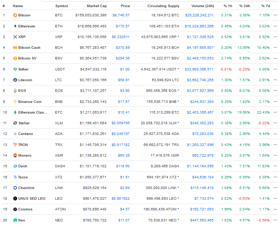This screenshot has height=225, width=279.
Task: Open the more-options dots for Tether row
Action: 275,69
